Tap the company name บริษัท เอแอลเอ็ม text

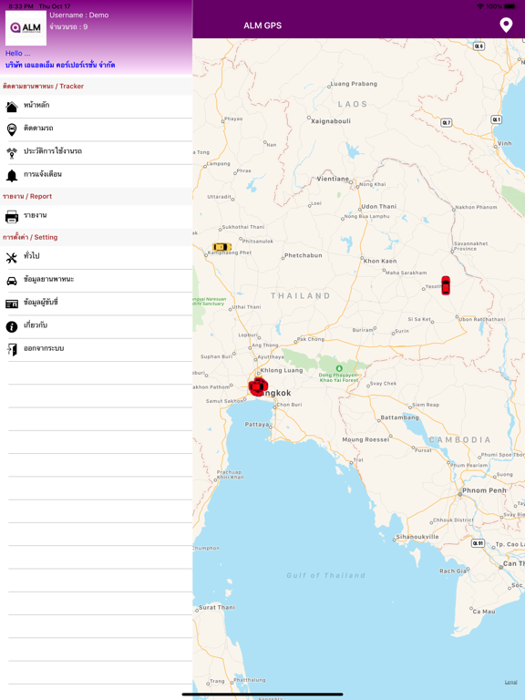click(60, 65)
